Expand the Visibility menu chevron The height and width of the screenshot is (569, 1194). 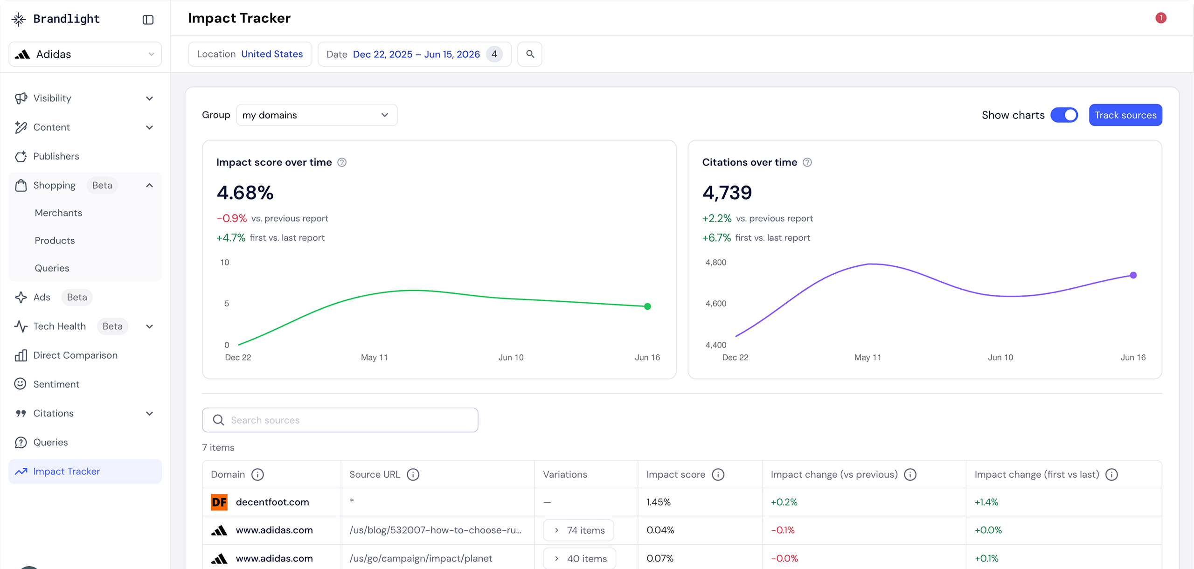pos(149,98)
